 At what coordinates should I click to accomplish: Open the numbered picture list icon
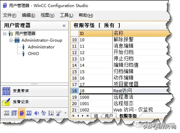[x=51, y=113]
